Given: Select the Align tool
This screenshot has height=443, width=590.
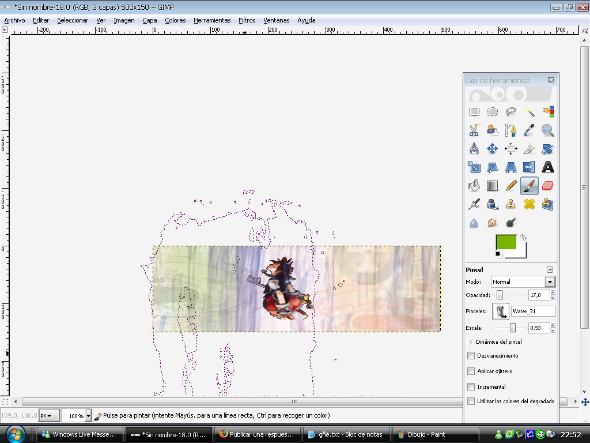Looking at the screenshot, I should [510, 149].
